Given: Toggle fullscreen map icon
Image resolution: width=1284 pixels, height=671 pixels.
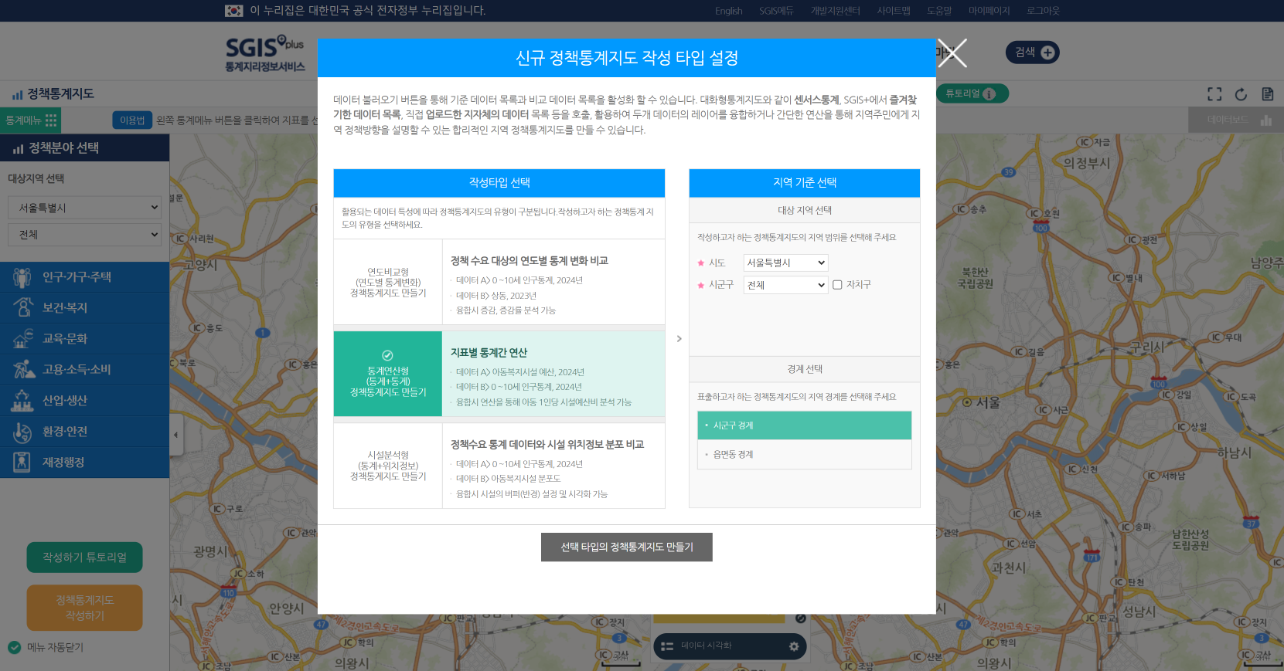Looking at the screenshot, I should [1214, 94].
